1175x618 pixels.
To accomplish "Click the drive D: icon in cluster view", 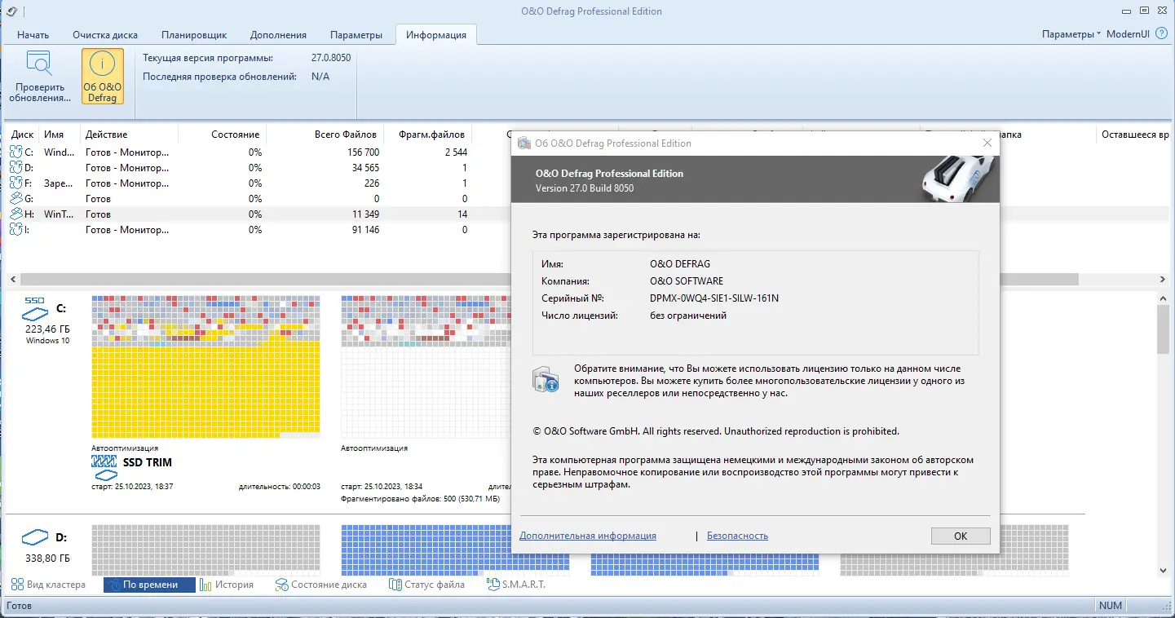I will pos(36,537).
